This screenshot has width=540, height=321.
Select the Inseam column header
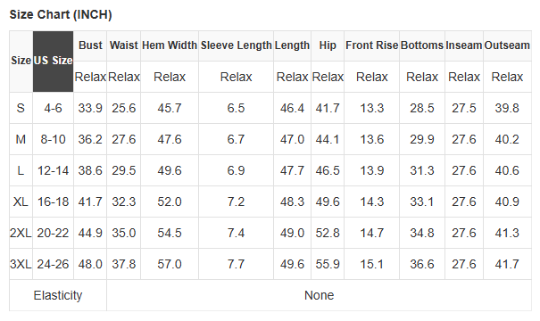coord(464,45)
